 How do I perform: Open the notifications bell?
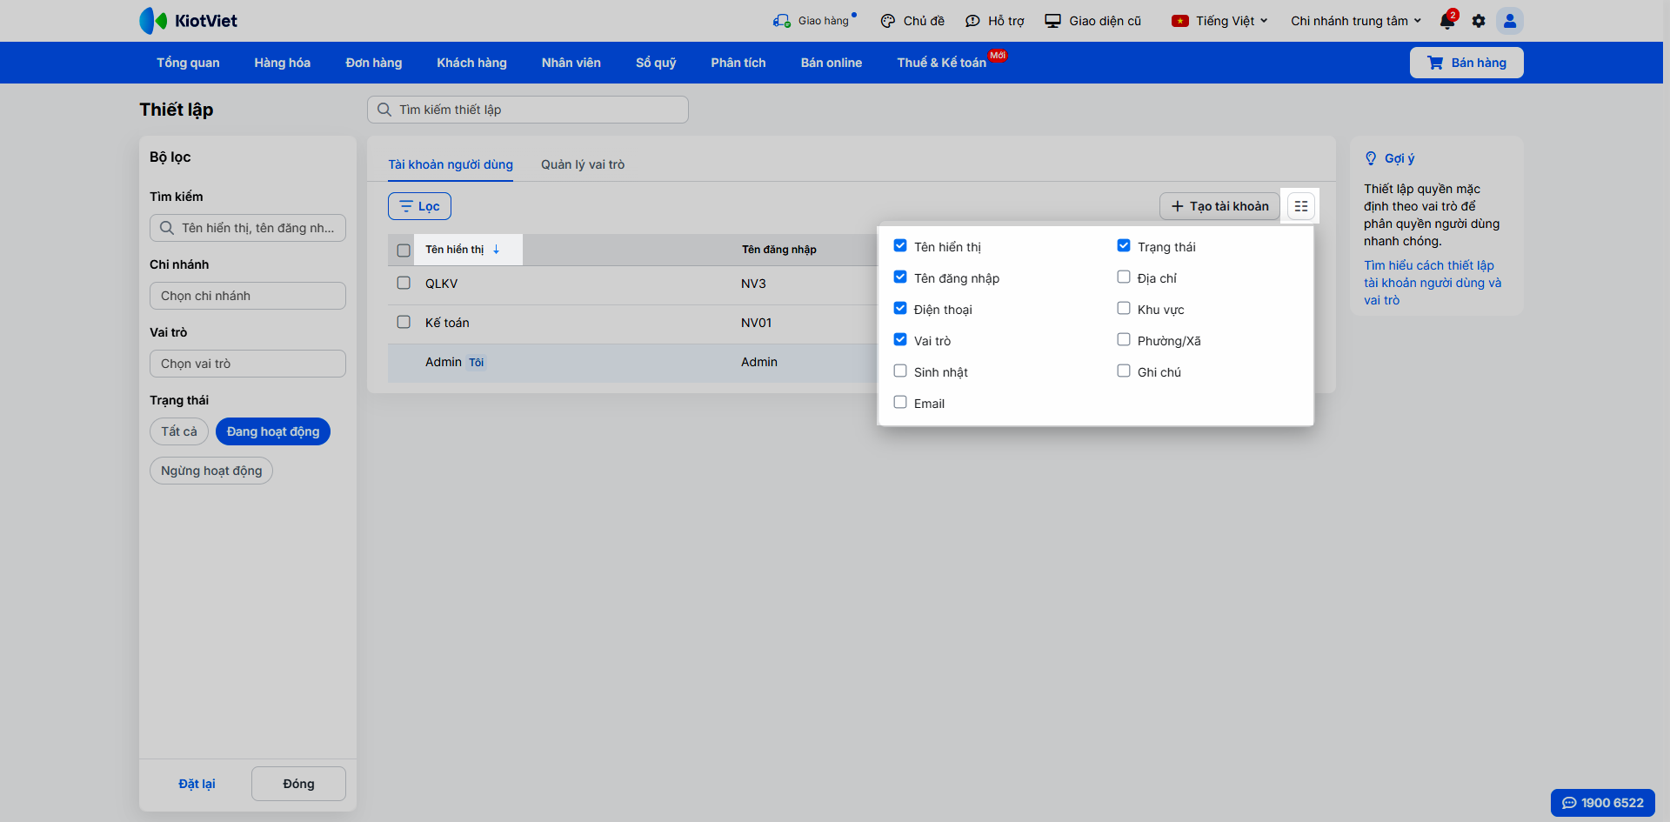click(1447, 20)
